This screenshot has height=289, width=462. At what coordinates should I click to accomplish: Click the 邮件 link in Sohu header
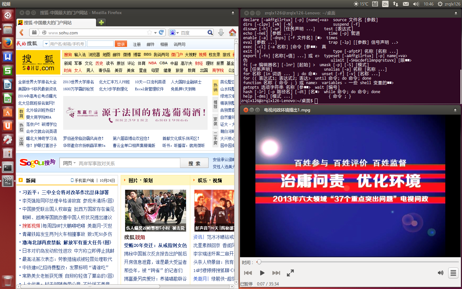[x=150, y=44]
